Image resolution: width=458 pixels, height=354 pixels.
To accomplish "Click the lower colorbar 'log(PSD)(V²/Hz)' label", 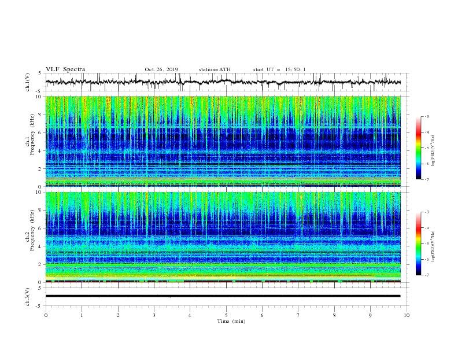I will click(433, 246).
